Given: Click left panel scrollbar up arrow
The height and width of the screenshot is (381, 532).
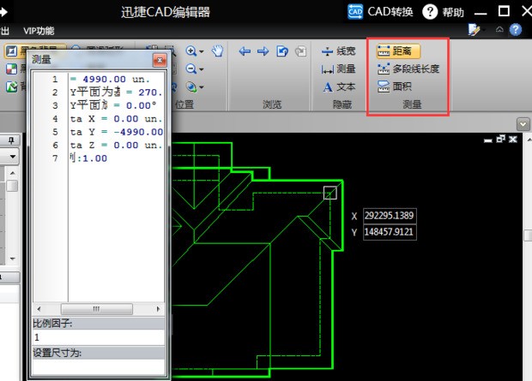Looking at the screenshot, I should pos(13,173).
